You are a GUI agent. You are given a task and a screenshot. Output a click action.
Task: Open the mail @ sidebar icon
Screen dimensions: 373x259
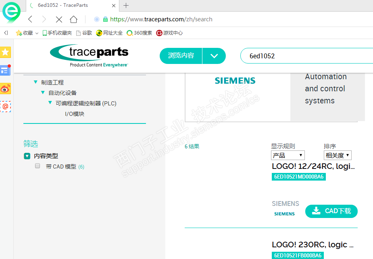(x=6, y=107)
